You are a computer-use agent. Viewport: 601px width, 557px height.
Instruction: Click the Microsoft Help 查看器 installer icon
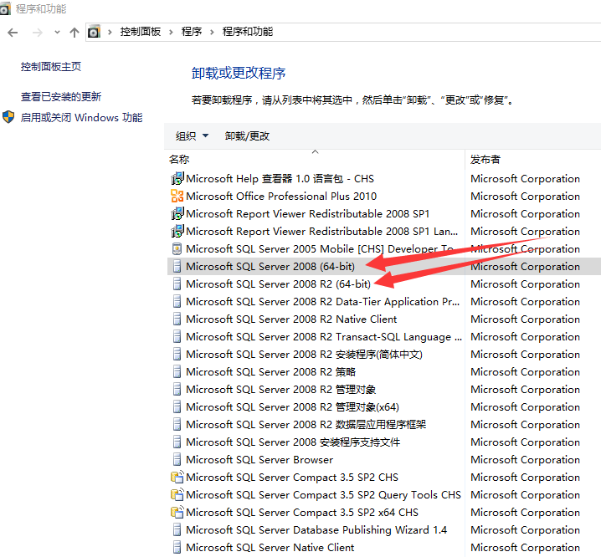point(177,179)
